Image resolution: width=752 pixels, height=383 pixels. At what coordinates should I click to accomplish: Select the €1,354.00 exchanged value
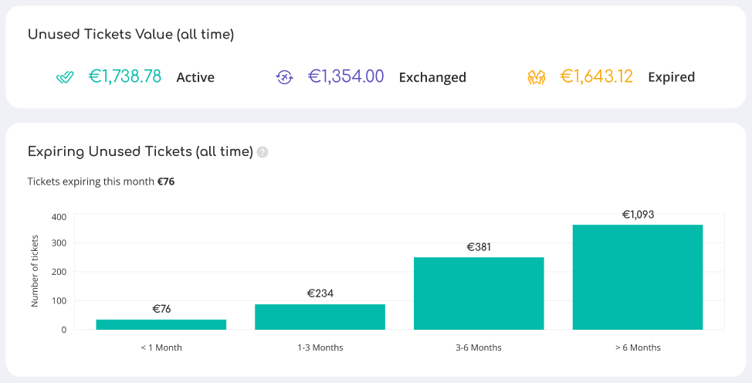346,76
